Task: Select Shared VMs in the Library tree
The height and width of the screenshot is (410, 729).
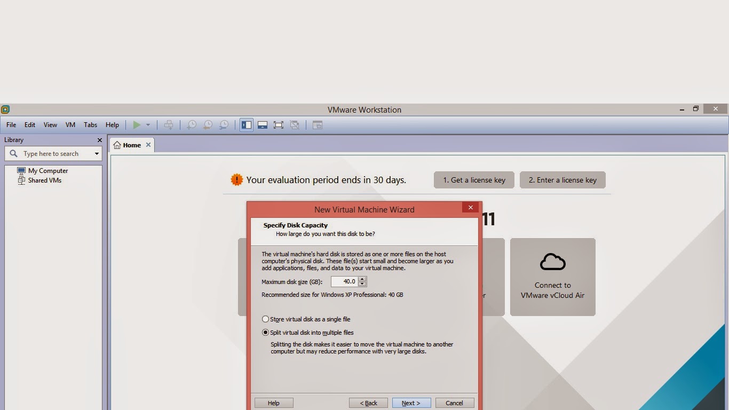Action: click(45, 180)
